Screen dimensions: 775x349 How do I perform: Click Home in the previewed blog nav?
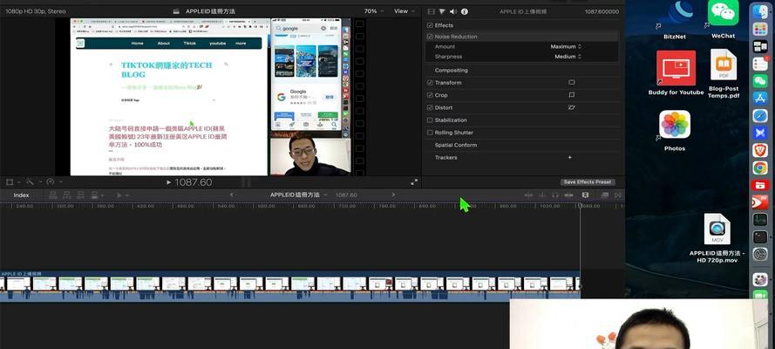pyautogui.click(x=138, y=44)
